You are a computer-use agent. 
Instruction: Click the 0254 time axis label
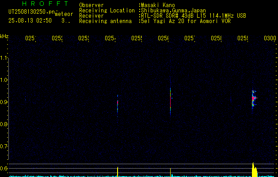110,38
